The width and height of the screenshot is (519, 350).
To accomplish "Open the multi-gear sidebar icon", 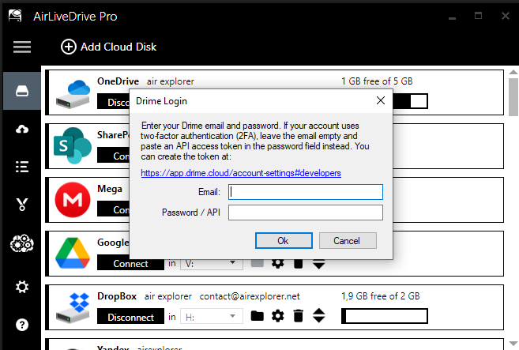I will click(x=22, y=243).
